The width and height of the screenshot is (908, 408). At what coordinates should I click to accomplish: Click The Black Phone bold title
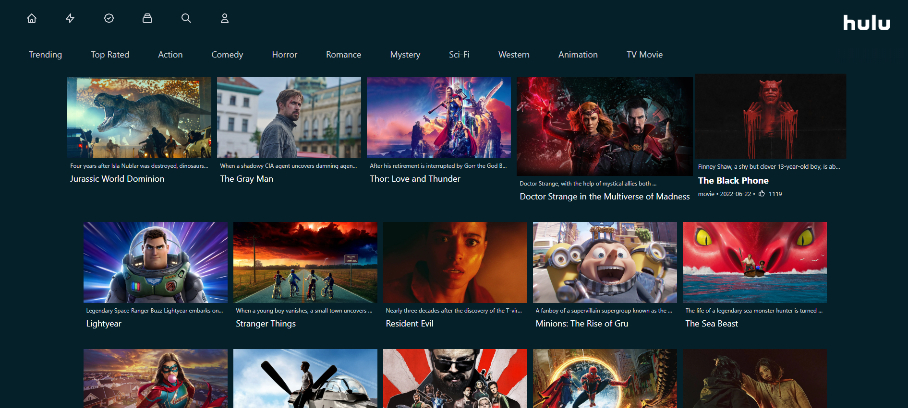[x=733, y=181]
